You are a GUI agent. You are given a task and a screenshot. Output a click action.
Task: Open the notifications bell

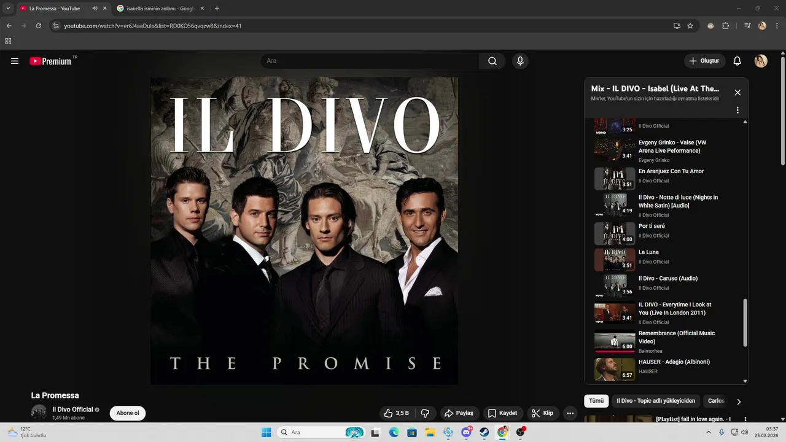click(x=737, y=61)
